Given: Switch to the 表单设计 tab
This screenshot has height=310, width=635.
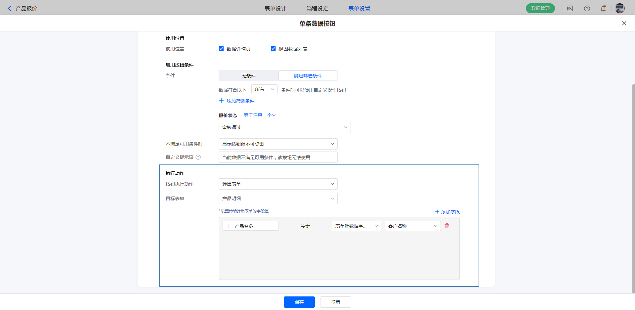Looking at the screenshot, I should pos(275,9).
